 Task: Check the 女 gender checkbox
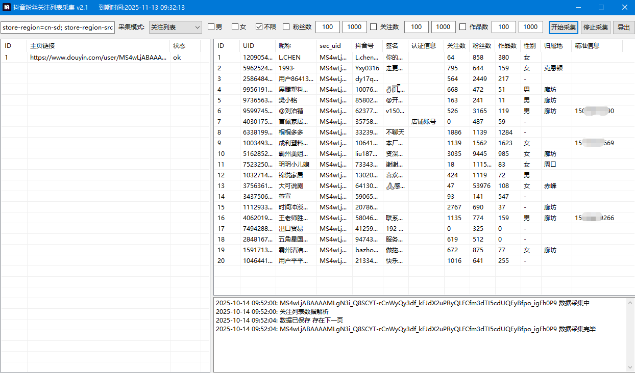point(235,27)
